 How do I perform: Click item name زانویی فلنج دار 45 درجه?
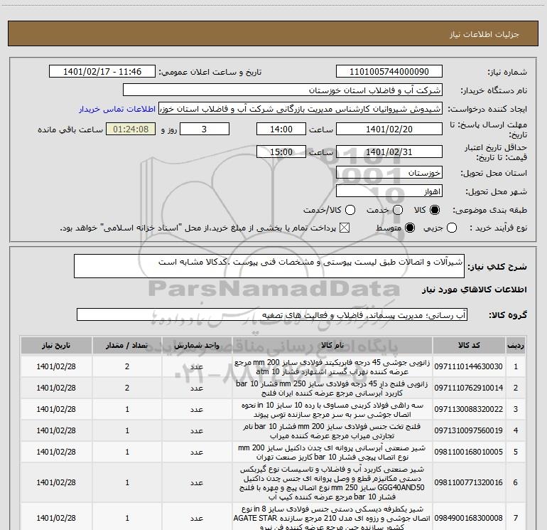coord(332,388)
